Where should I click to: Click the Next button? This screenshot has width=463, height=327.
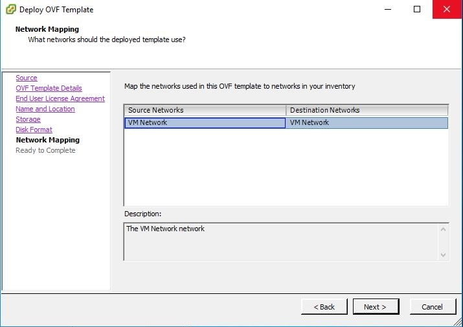(376, 307)
